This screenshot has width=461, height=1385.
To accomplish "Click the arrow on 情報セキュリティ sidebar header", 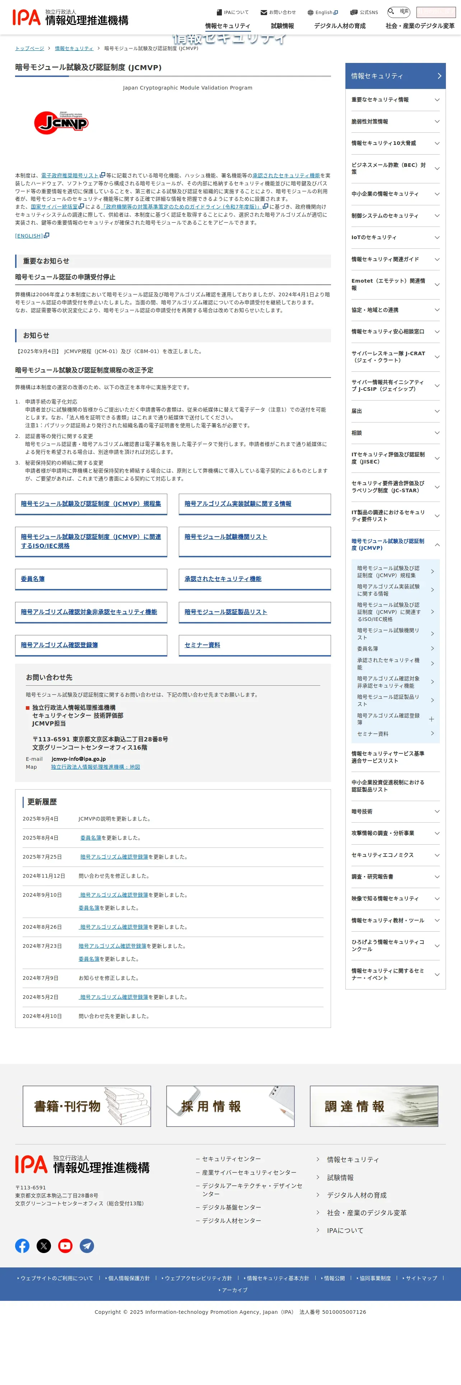I will 439,76.
